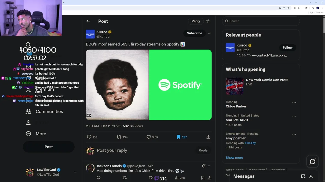This screenshot has width=325, height=182.
Task: Open the DDG moo album cover image
Action: tap(117, 85)
